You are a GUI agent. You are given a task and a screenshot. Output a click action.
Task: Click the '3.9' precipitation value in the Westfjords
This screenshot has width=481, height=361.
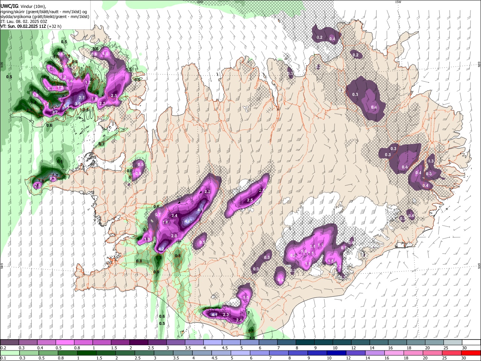pyautogui.click(x=78, y=104)
